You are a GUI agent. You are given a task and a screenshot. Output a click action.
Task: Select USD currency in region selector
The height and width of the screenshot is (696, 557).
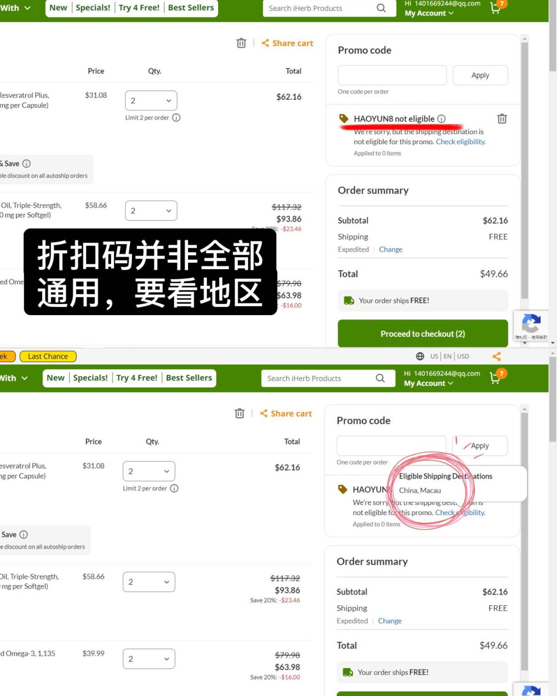[463, 356]
